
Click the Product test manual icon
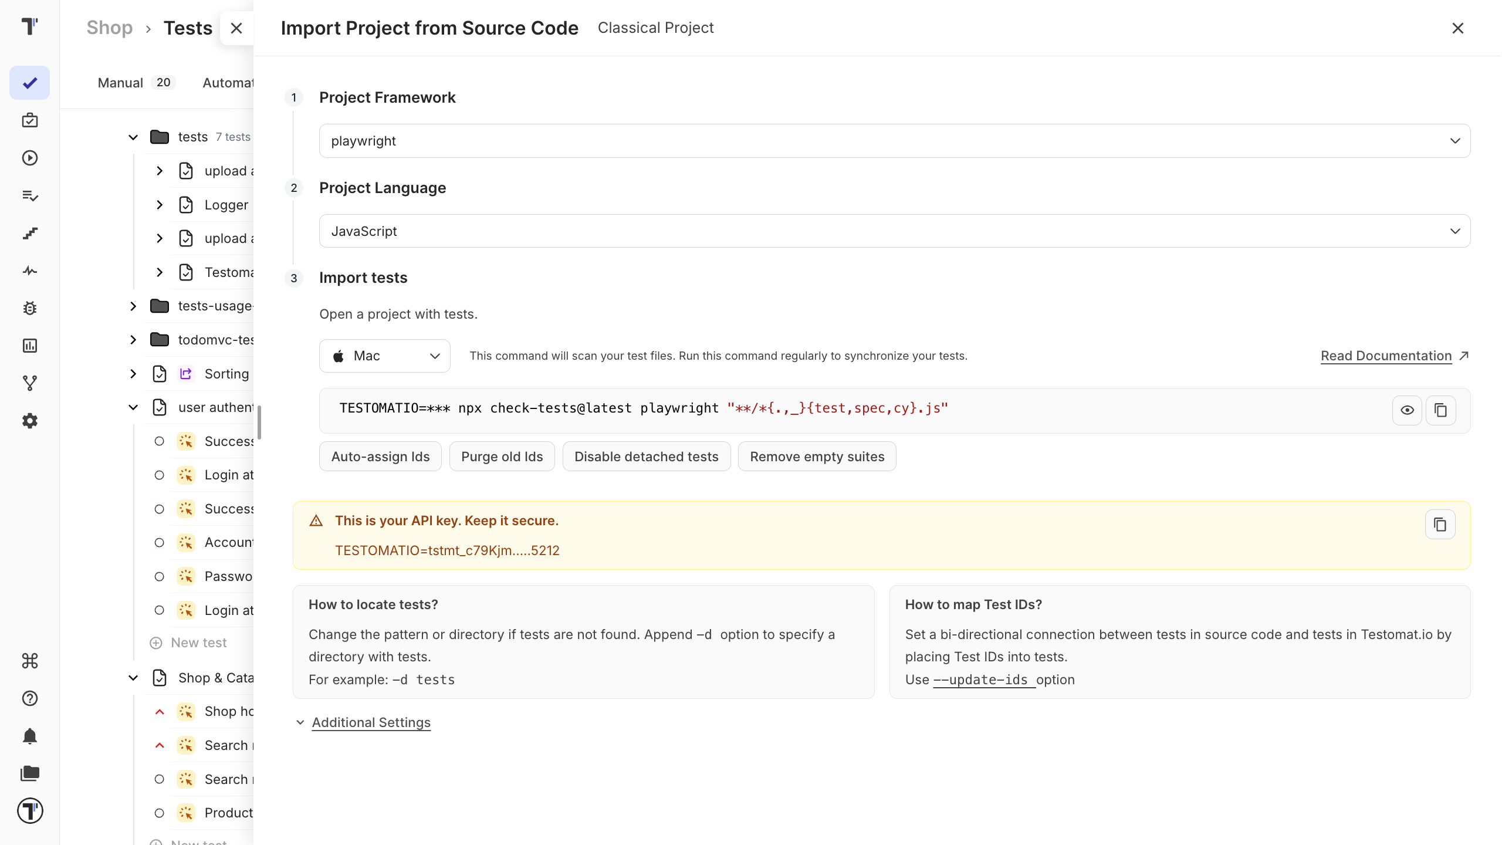[186, 813]
